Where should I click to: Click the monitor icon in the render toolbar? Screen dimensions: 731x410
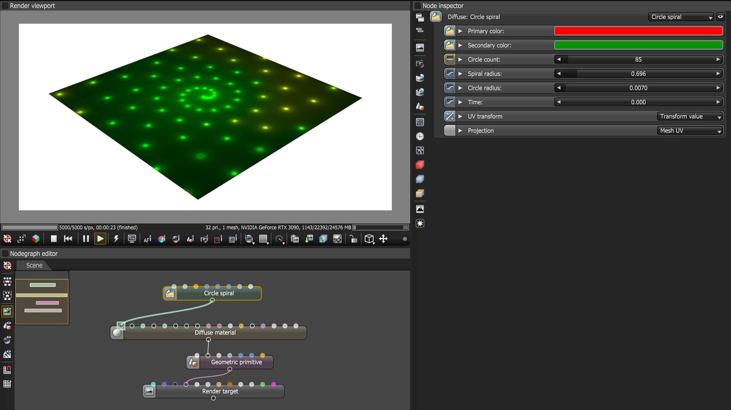tap(132, 239)
